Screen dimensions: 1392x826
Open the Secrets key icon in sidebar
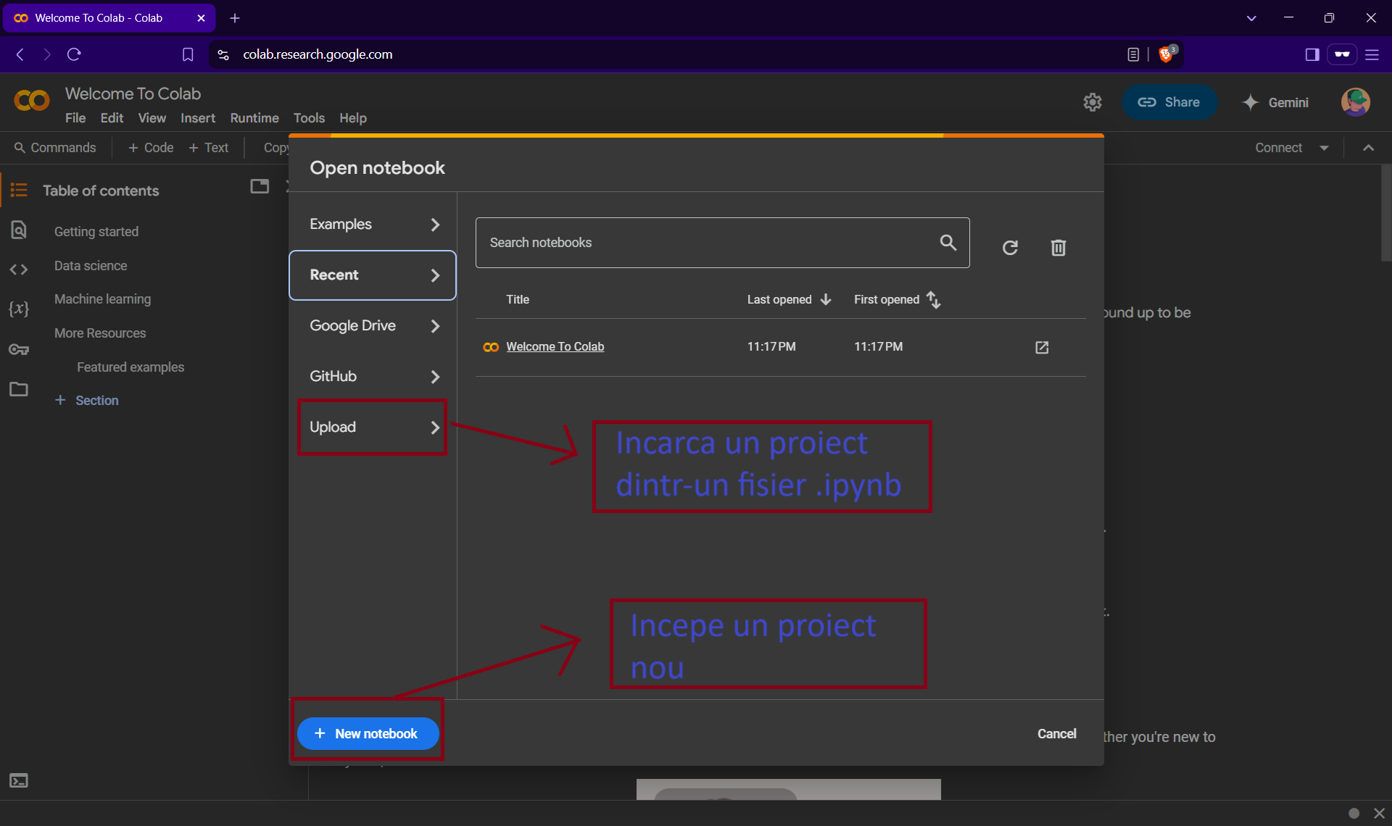19,350
